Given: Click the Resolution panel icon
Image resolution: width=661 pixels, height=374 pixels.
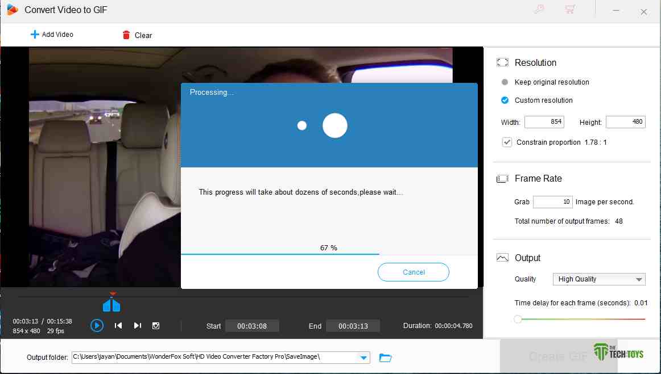Looking at the screenshot, I should coord(502,62).
